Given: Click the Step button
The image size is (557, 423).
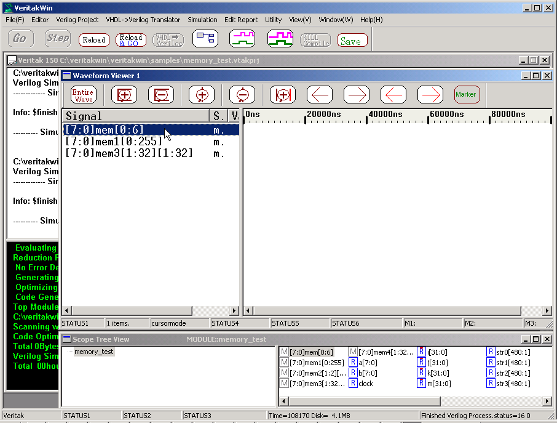Looking at the screenshot, I should (x=58, y=38).
